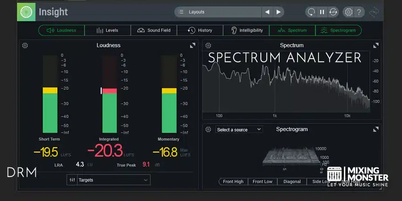Open the Spectrogram panel settings gear
Image resolution: width=402 pixels, height=201 pixels.
click(x=208, y=130)
